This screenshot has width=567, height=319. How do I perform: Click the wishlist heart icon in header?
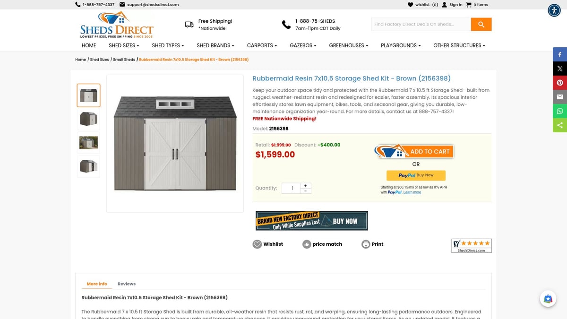[x=410, y=5]
